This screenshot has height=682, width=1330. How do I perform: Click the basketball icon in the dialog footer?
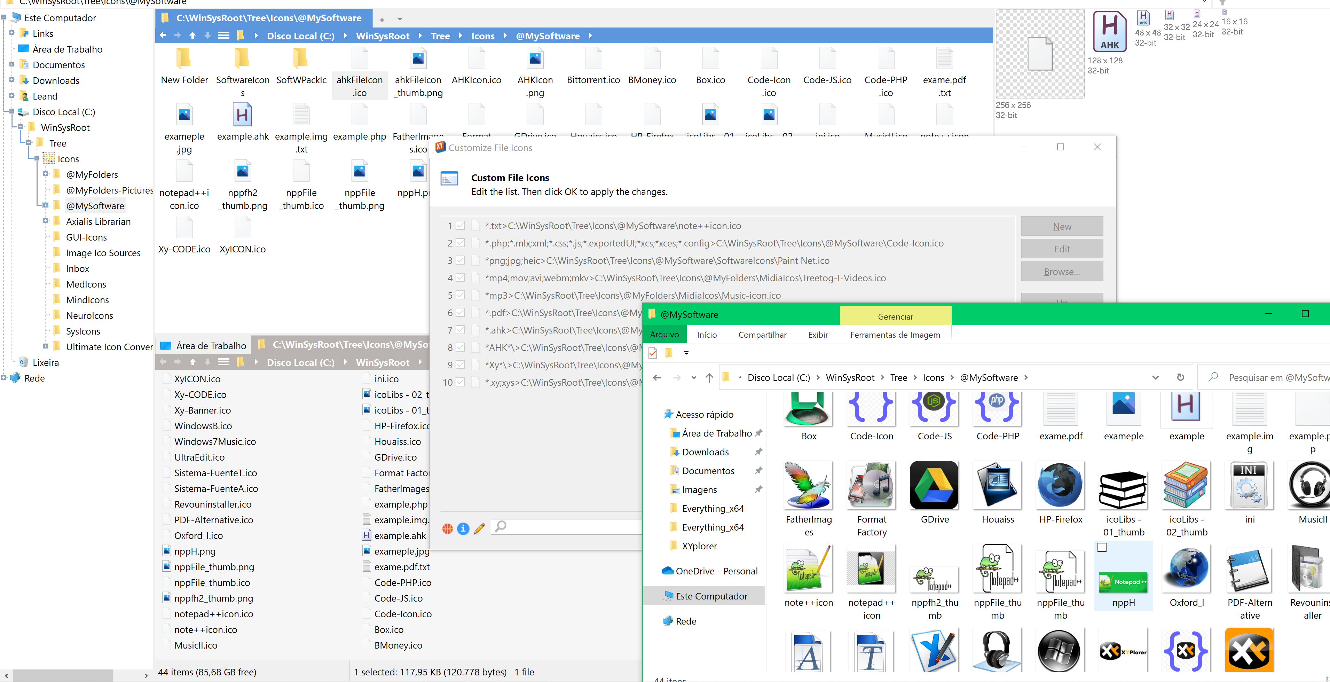448,528
